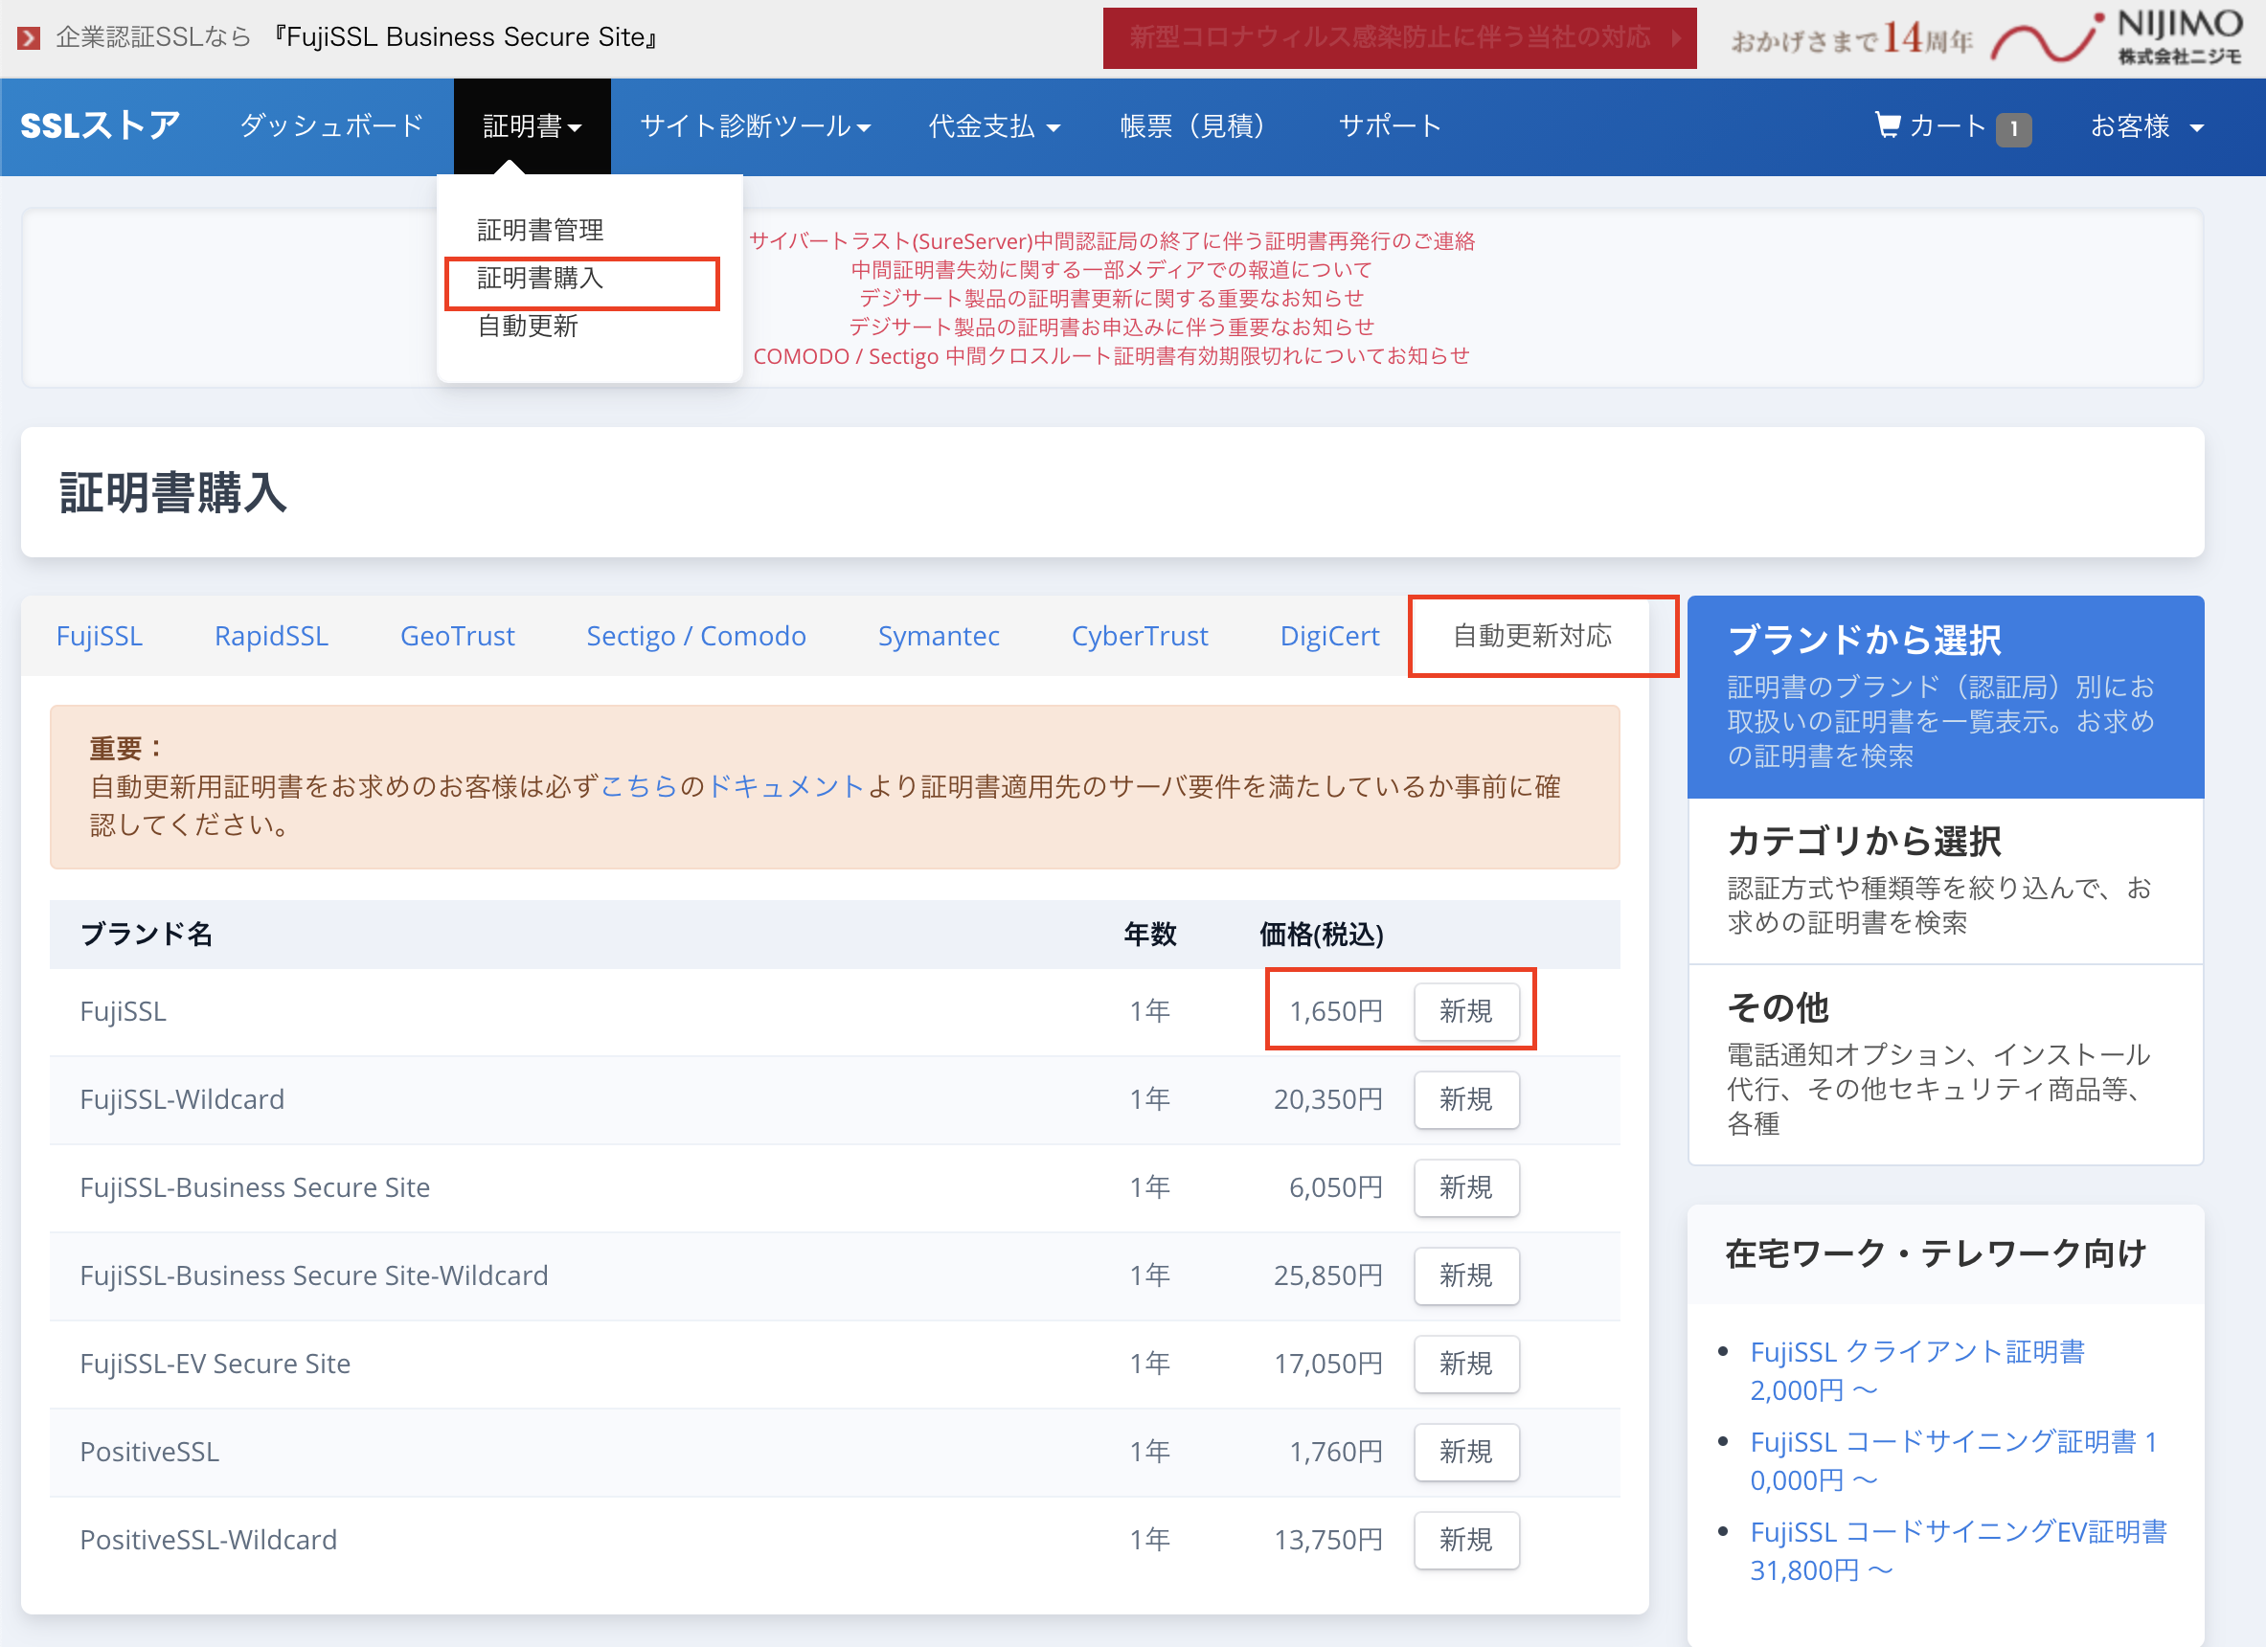2266x1647 pixels.
Task: Click 新規 for FujiSSL-Wildcard
Action: click(1466, 1099)
